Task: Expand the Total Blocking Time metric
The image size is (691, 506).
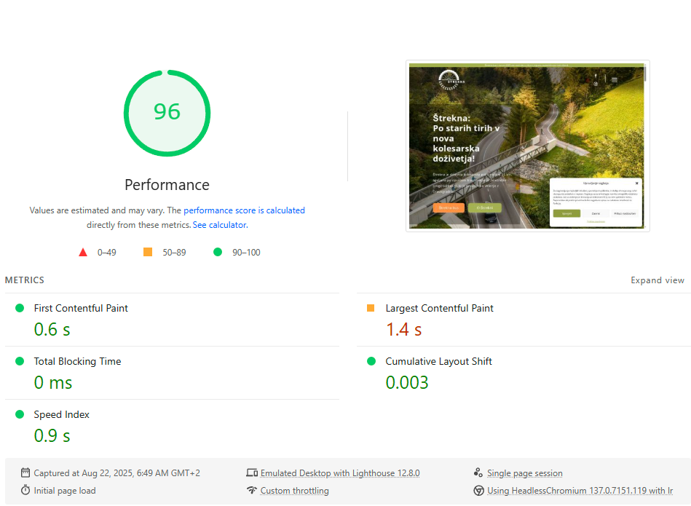Action: point(77,362)
